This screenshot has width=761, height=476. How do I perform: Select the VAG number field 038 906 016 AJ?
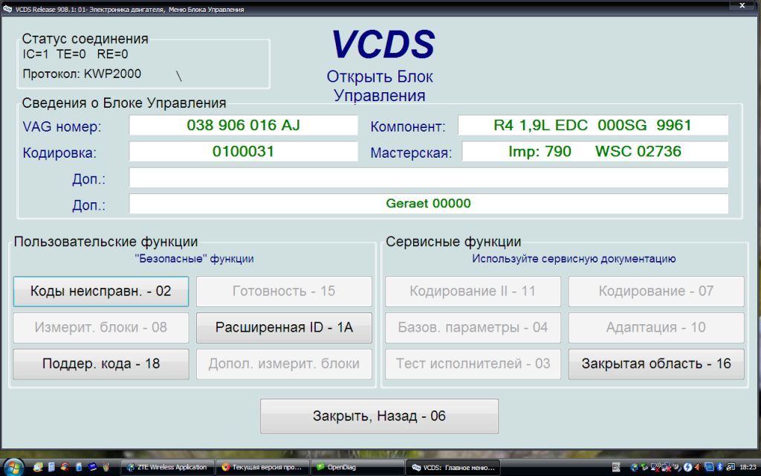point(243,125)
